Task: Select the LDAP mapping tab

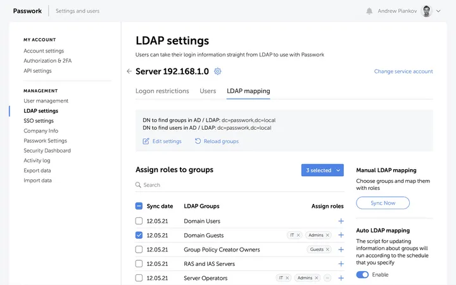Action: (248, 91)
